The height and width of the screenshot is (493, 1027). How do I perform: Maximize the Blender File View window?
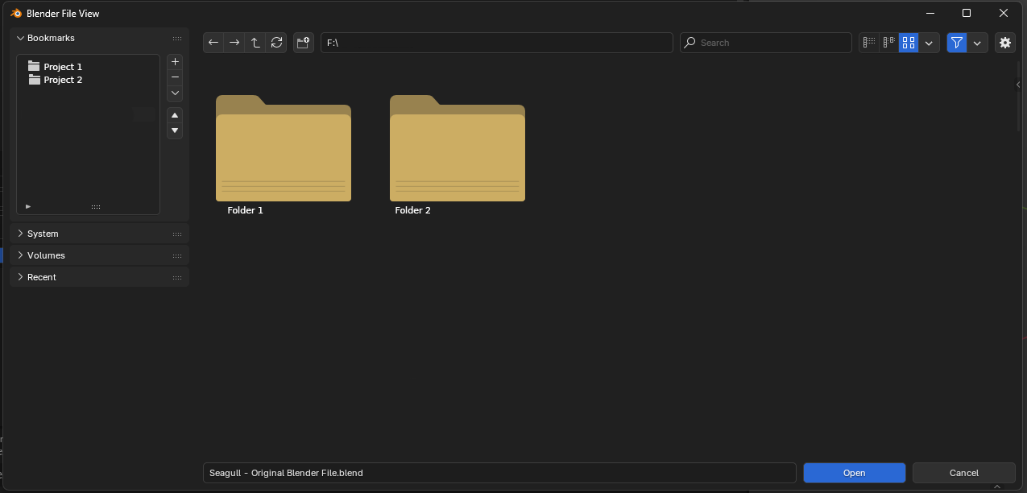[967, 13]
